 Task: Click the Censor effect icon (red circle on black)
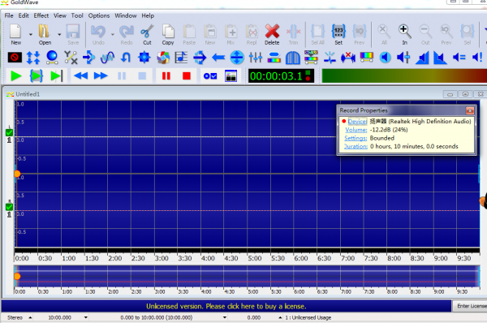tap(15, 58)
